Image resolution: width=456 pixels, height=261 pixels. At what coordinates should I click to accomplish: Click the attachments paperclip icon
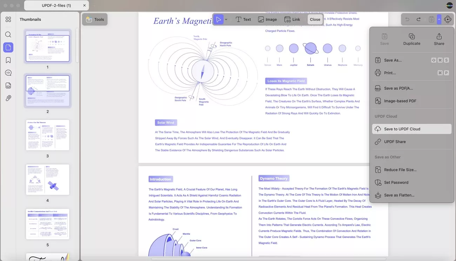click(x=8, y=98)
